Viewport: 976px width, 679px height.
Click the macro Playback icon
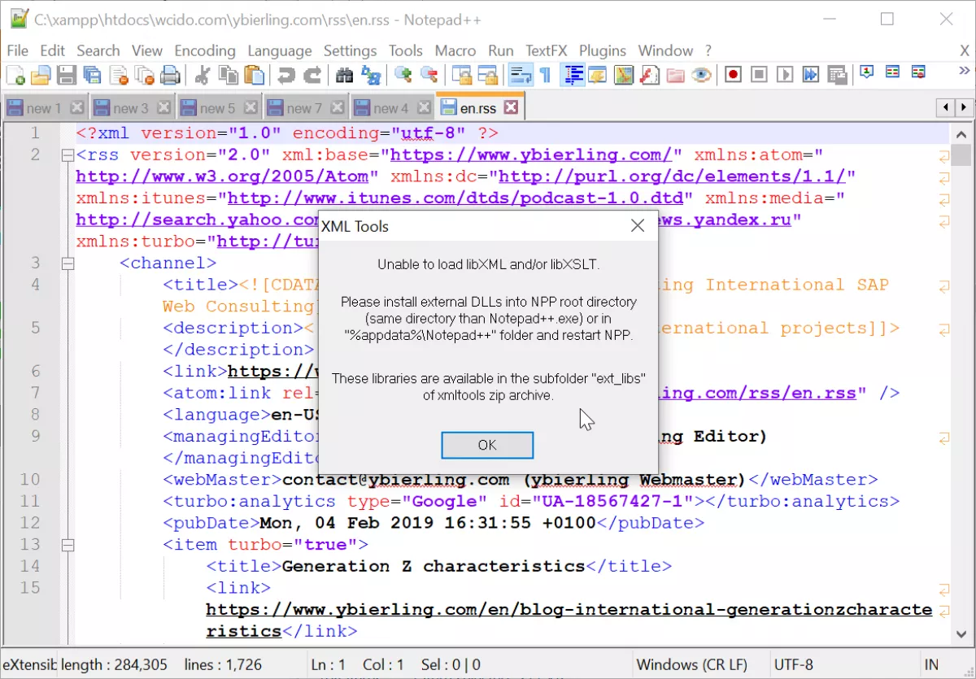point(785,76)
